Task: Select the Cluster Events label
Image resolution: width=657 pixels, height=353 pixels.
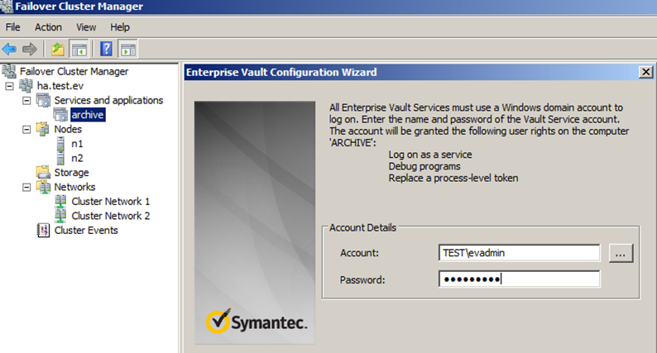Action: click(86, 231)
